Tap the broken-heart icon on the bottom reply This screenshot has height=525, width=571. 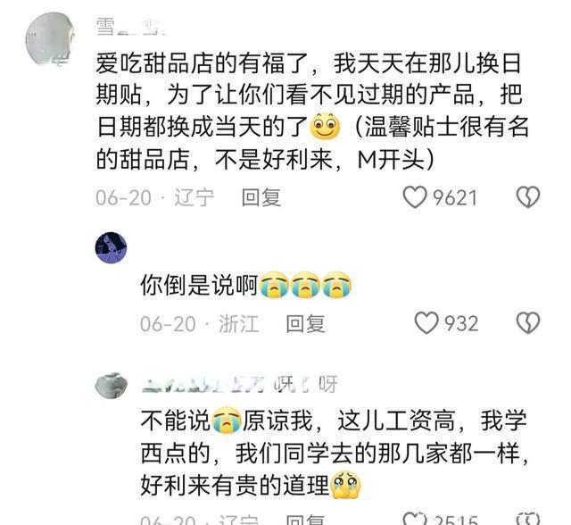[528, 519]
